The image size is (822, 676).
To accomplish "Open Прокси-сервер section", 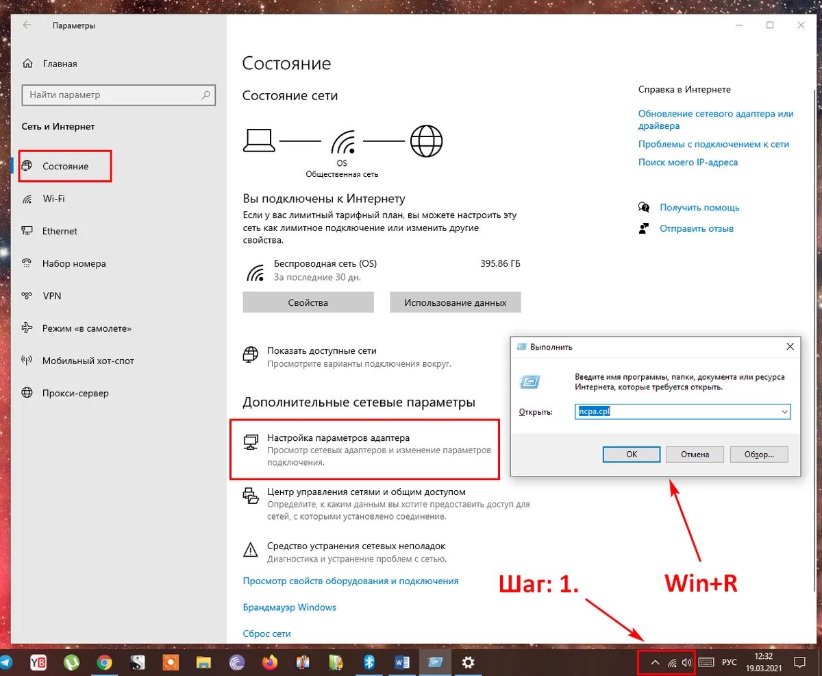I will pos(75,393).
